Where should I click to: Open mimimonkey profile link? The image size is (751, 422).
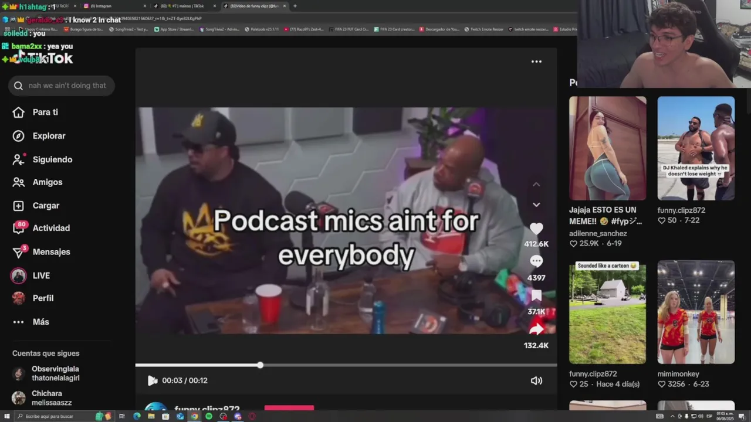[678, 374]
